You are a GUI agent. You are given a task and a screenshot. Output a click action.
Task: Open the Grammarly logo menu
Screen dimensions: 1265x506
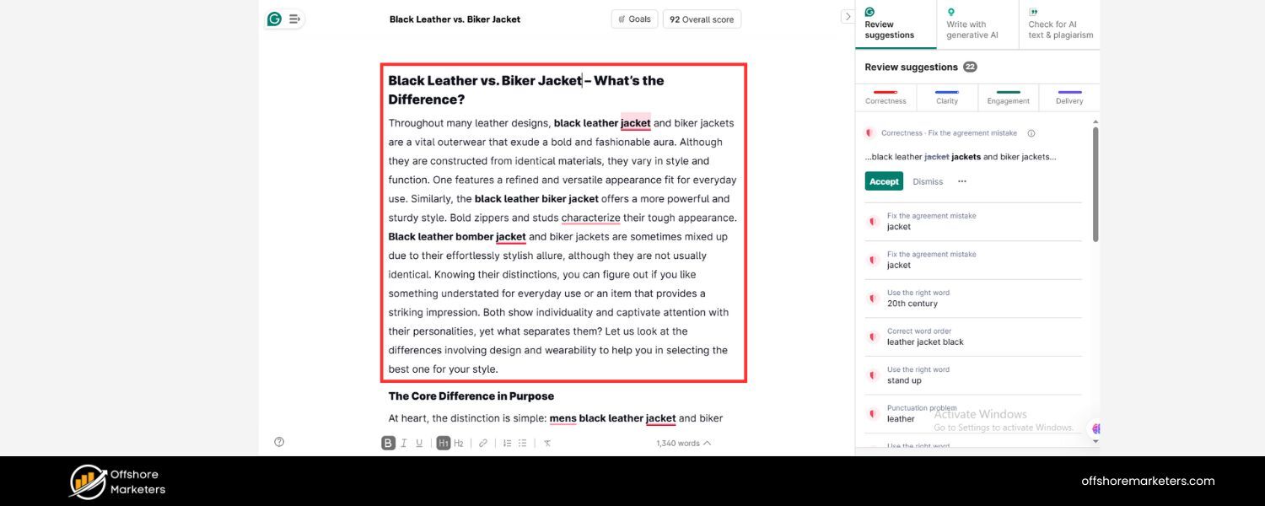pyautogui.click(x=273, y=18)
